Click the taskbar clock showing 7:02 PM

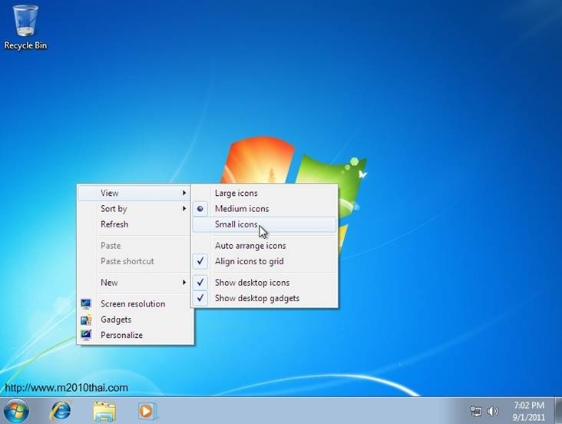pos(529,411)
